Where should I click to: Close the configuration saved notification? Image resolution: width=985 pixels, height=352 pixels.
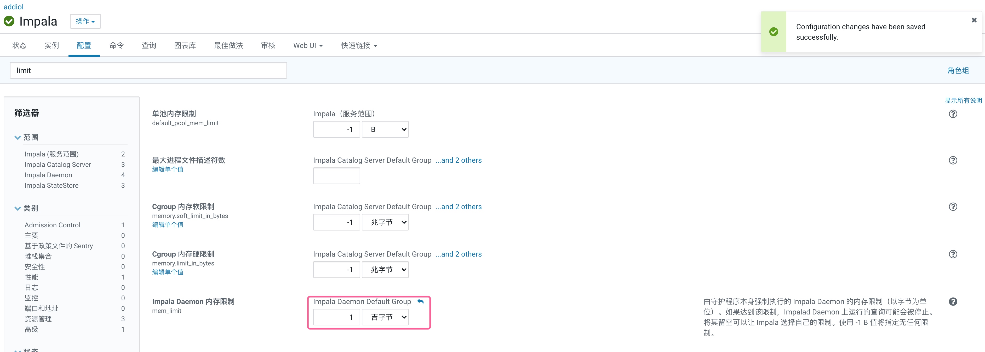pyautogui.click(x=973, y=20)
